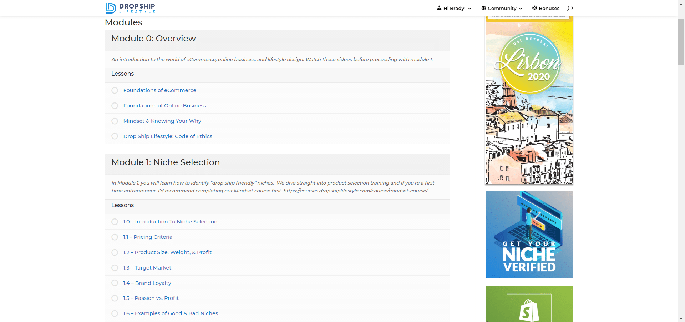This screenshot has height=322, width=685.
Task: Toggle completion circle for 1.0 Introduction To Niche Selection
Action: [115, 222]
